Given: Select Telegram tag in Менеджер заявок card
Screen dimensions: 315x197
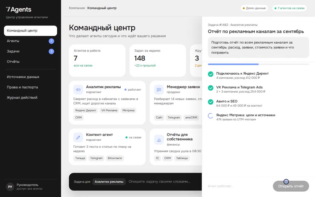Looking at the screenshot, I should (x=174, y=118).
